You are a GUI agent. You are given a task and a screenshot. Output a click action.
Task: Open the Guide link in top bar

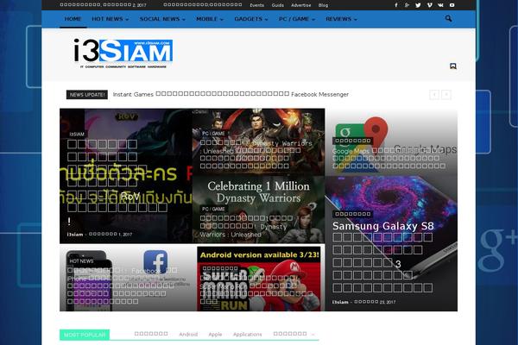pos(277,5)
